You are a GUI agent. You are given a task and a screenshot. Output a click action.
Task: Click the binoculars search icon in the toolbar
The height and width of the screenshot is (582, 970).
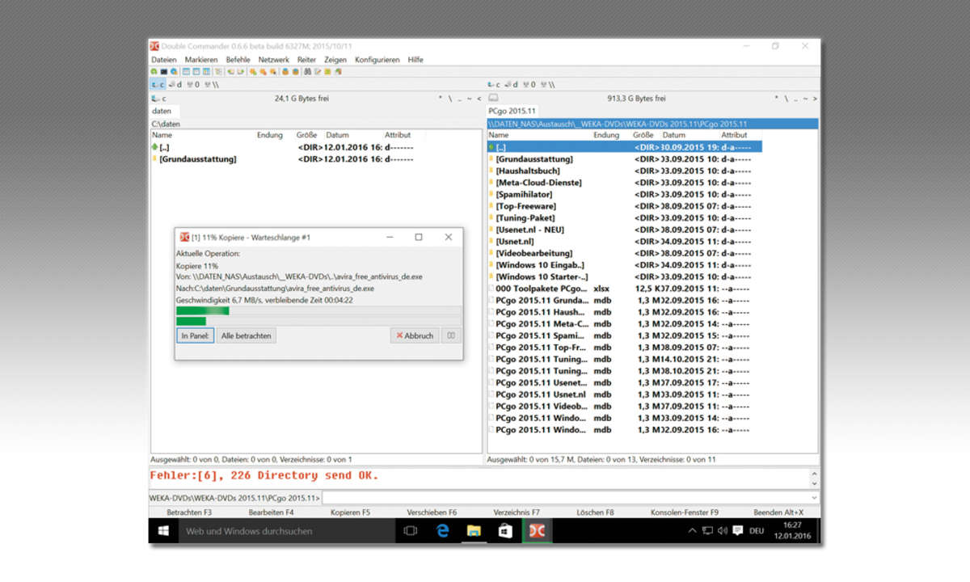pos(308,71)
